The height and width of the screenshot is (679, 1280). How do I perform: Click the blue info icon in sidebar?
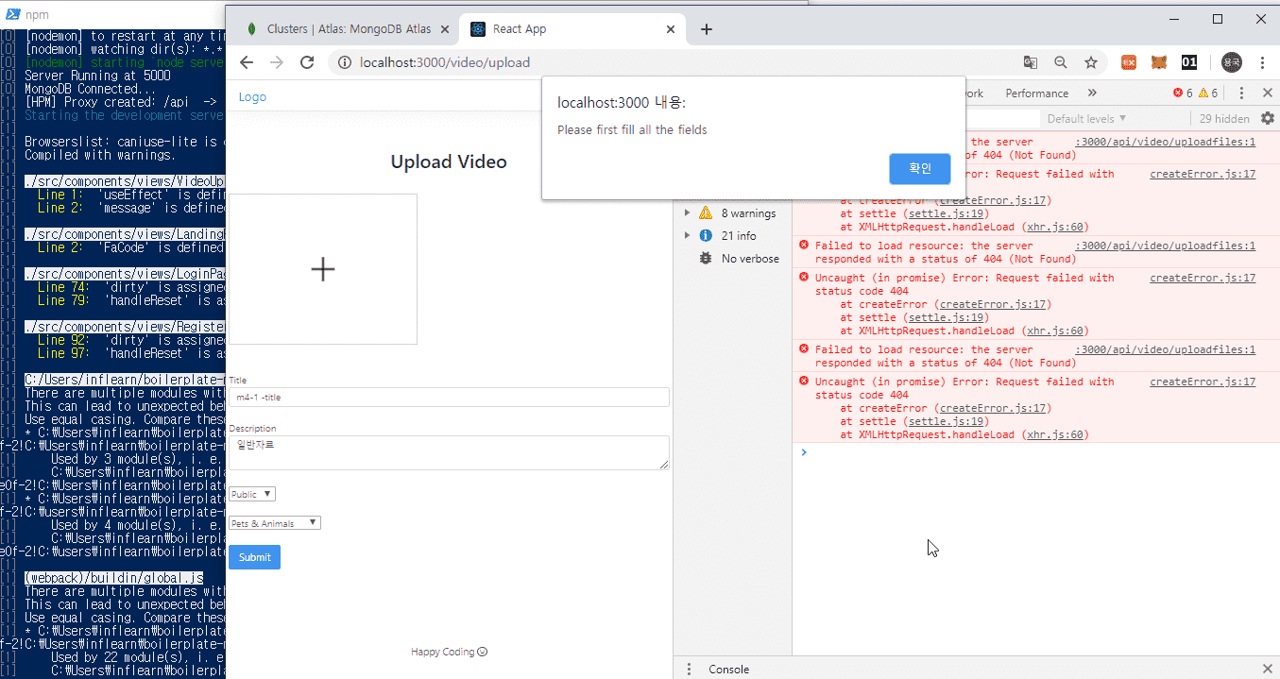(x=705, y=236)
